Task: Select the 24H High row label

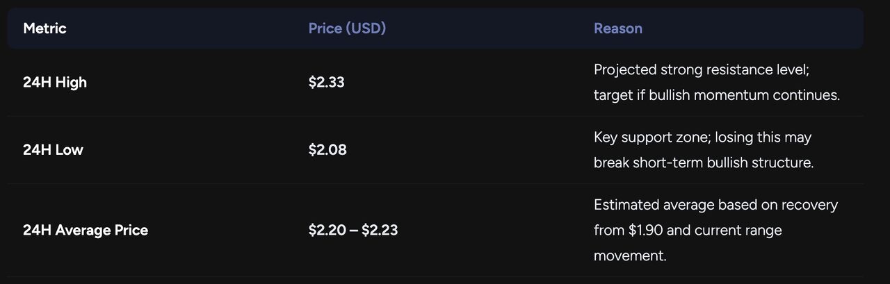Action: [55, 83]
